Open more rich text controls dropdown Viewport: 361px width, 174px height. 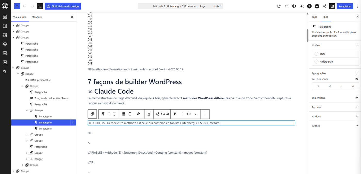(196, 114)
